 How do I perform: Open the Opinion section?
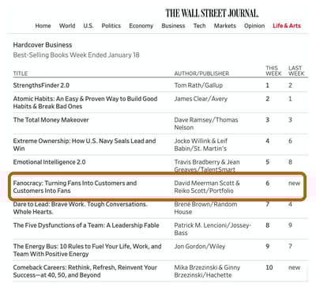(254, 26)
